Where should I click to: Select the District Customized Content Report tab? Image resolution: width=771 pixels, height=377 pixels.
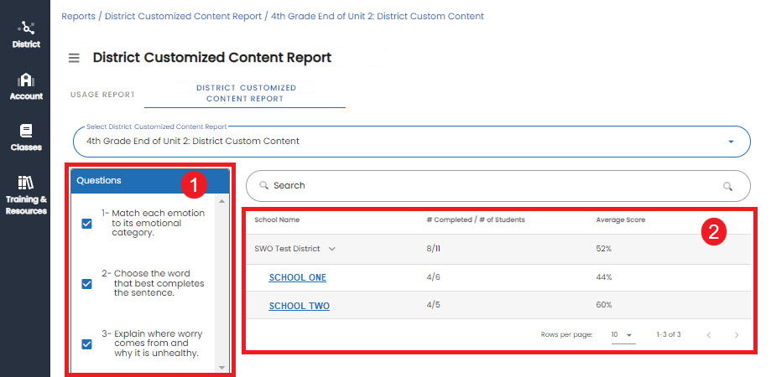[245, 93]
